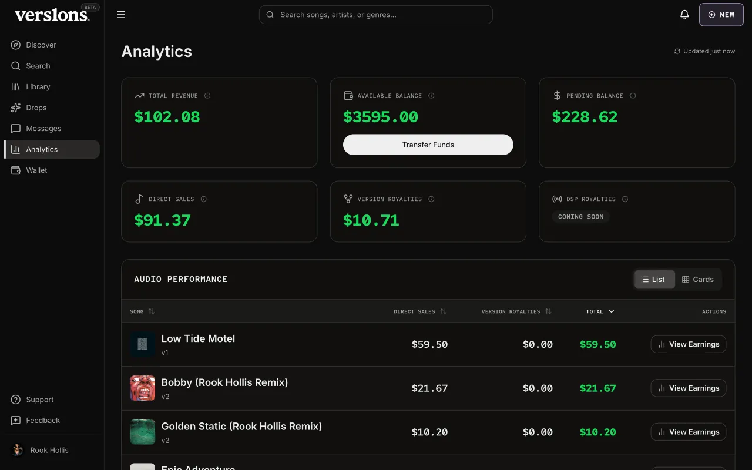752x470 pixels.
Task: Open Discover in the sidebar
Action: [52, 45]
